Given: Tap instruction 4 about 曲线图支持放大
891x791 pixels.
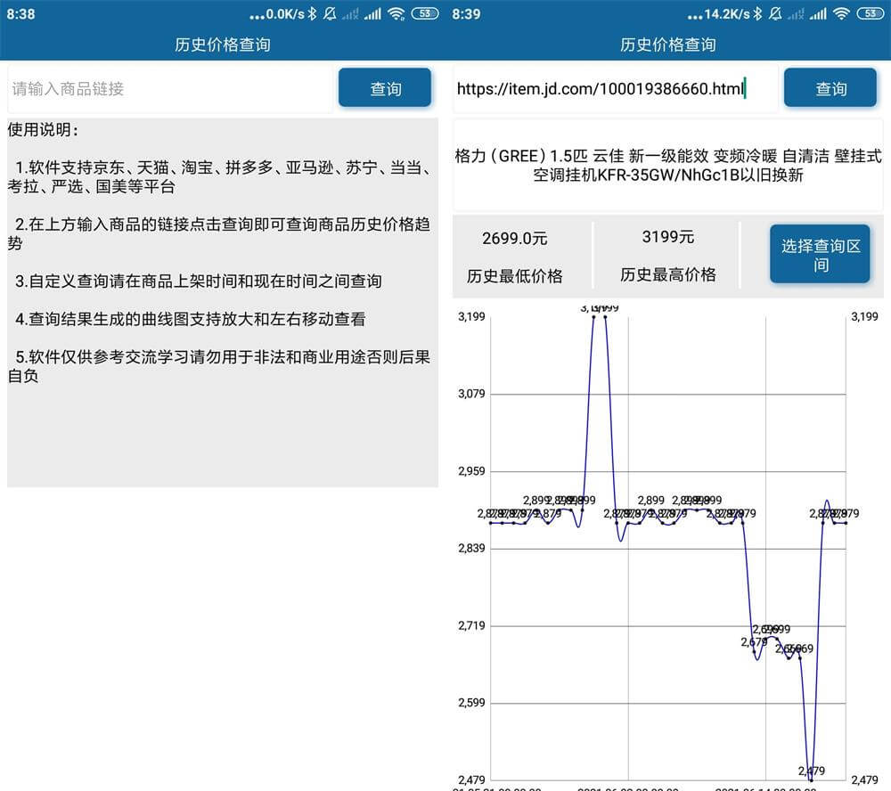Looking at the screenshot, I should tap(190, 320).
